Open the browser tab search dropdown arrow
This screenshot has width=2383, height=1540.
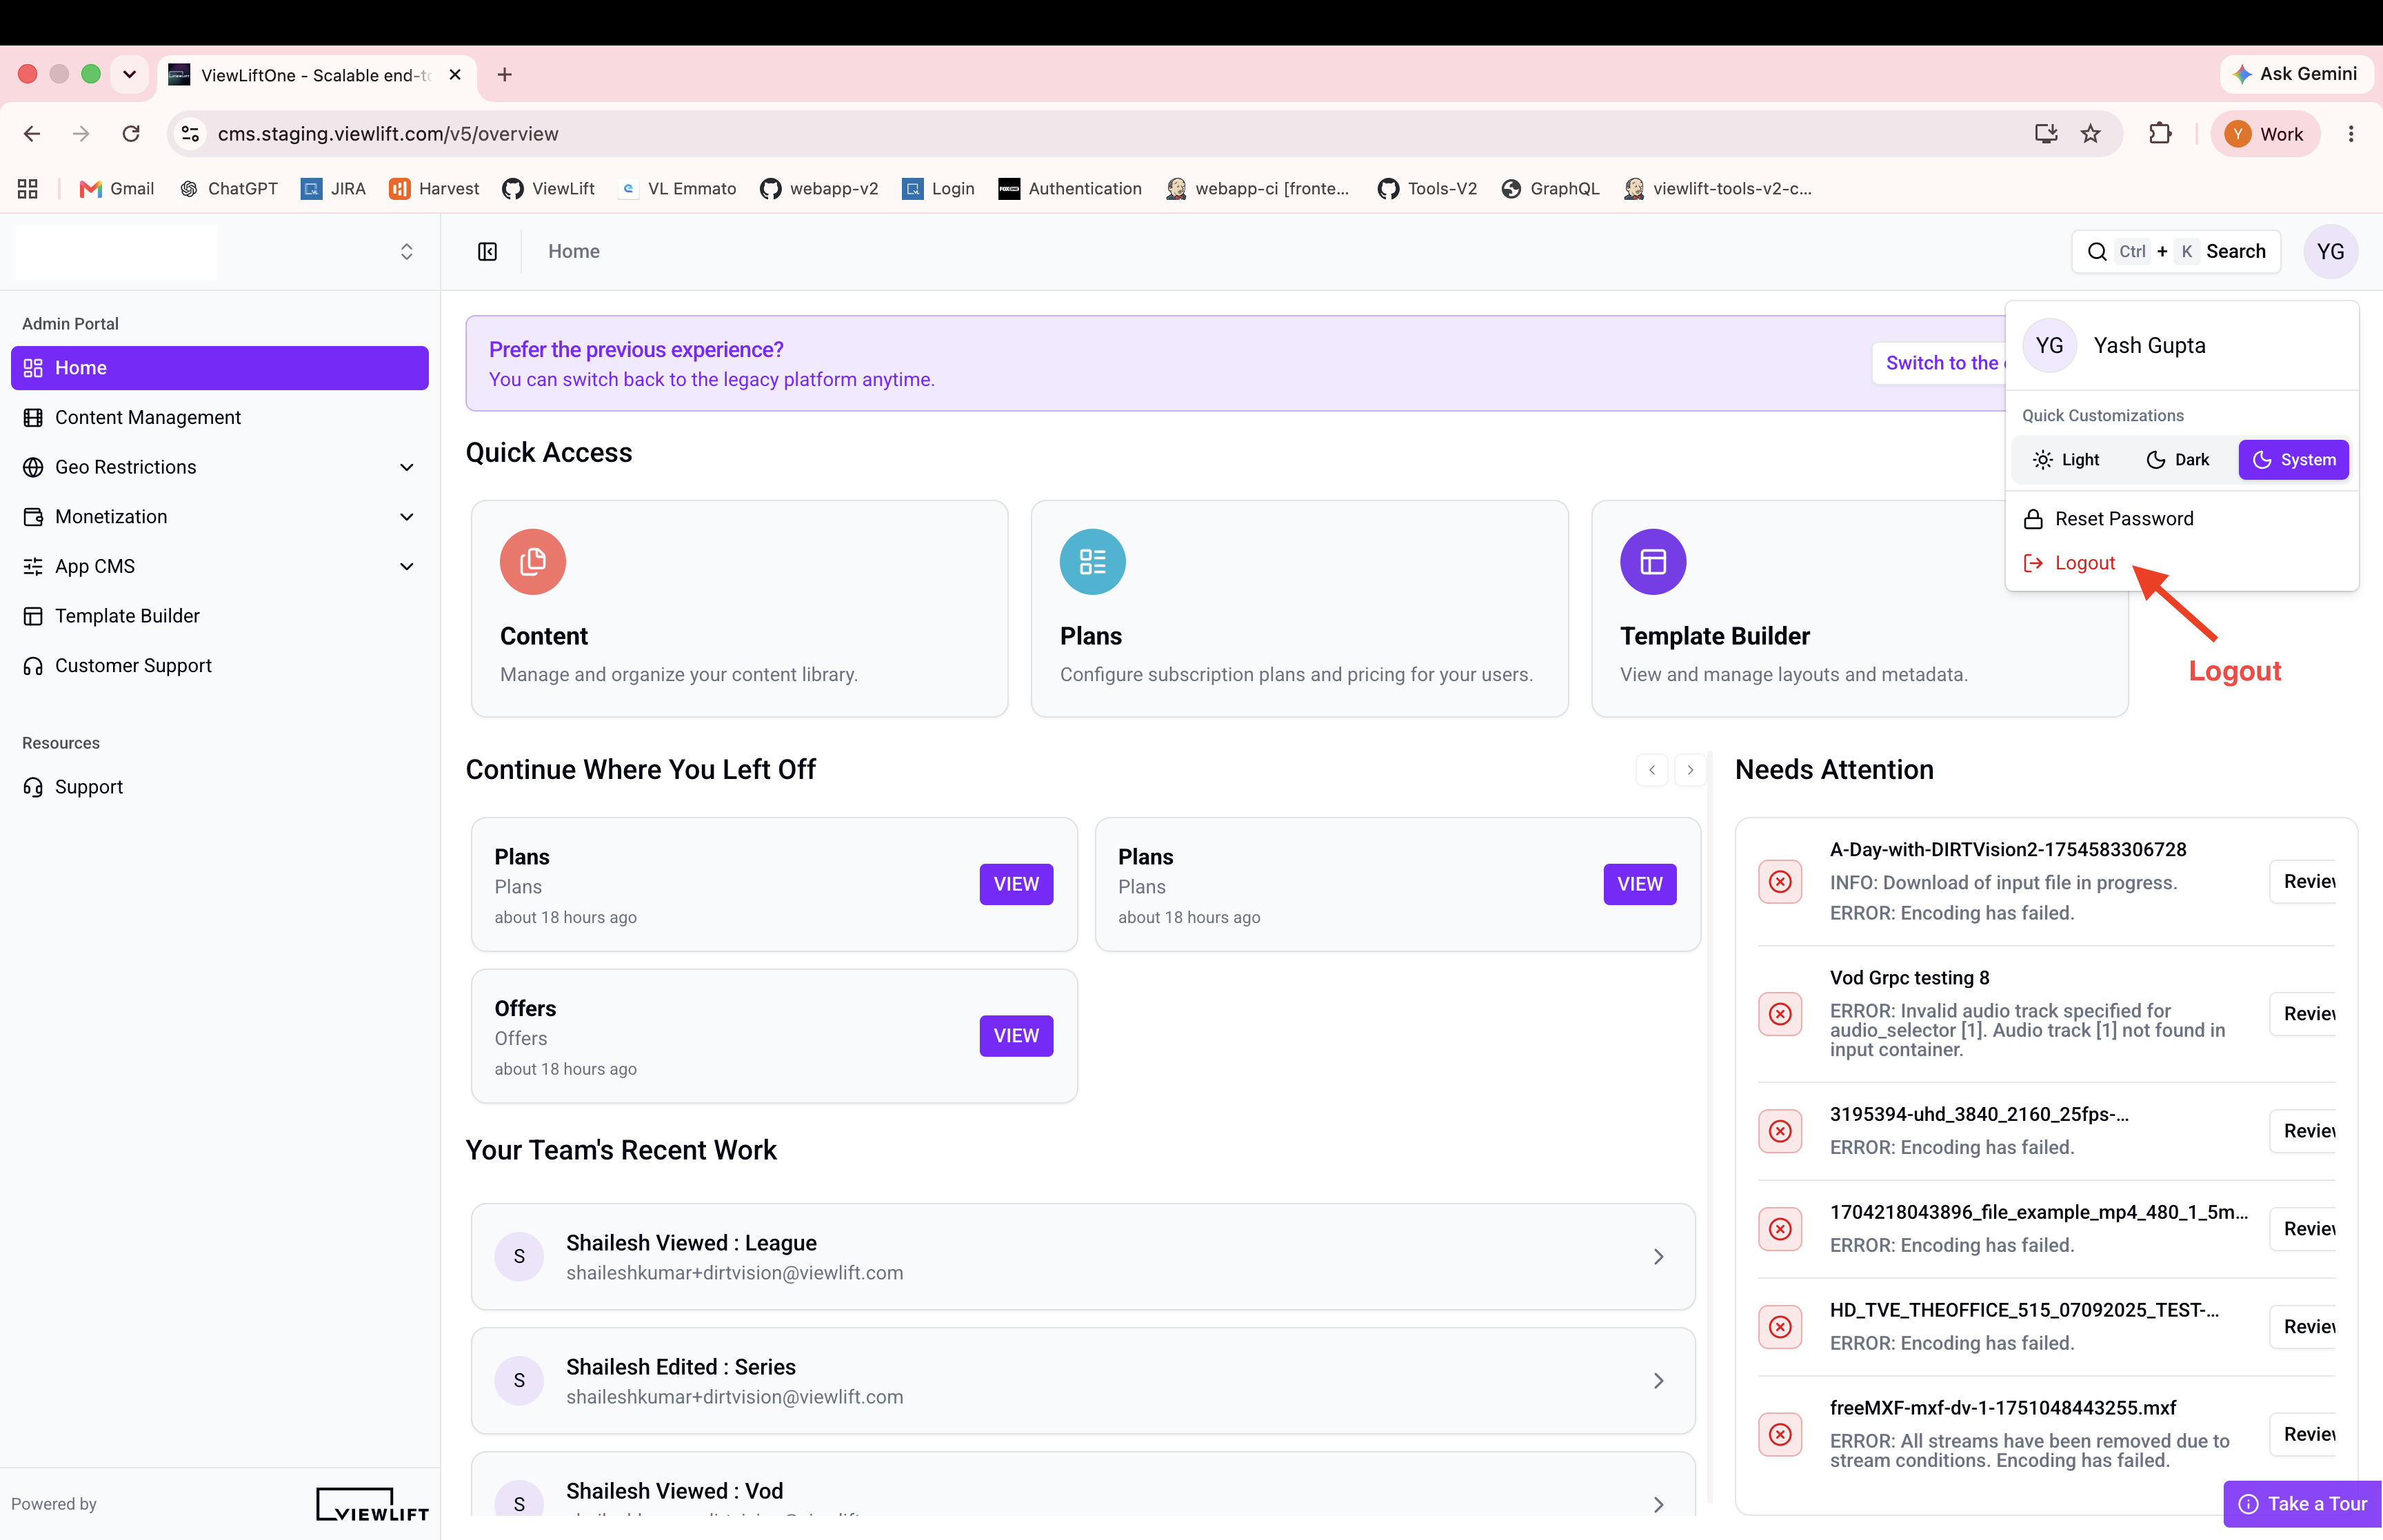tap(129, 75)
